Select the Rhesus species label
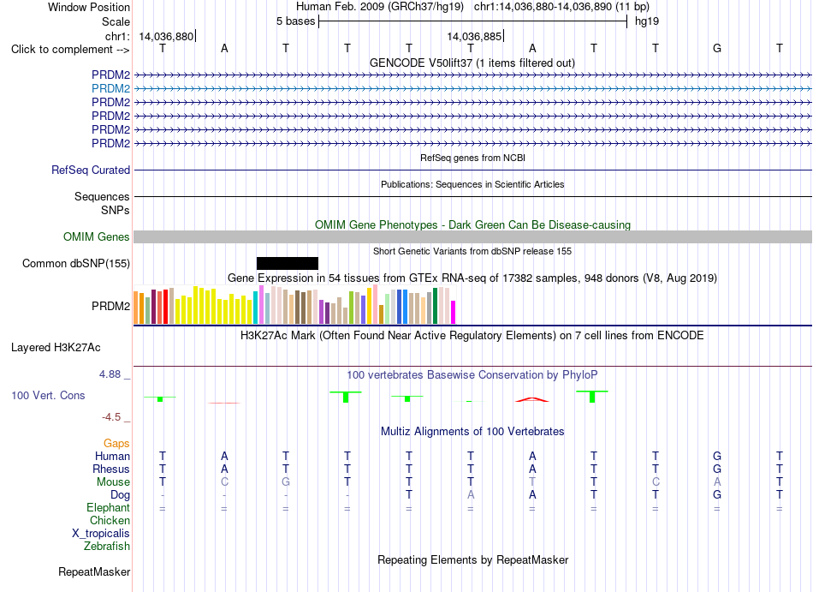Screen dimensions: 813x592 (x=111, y=469)
